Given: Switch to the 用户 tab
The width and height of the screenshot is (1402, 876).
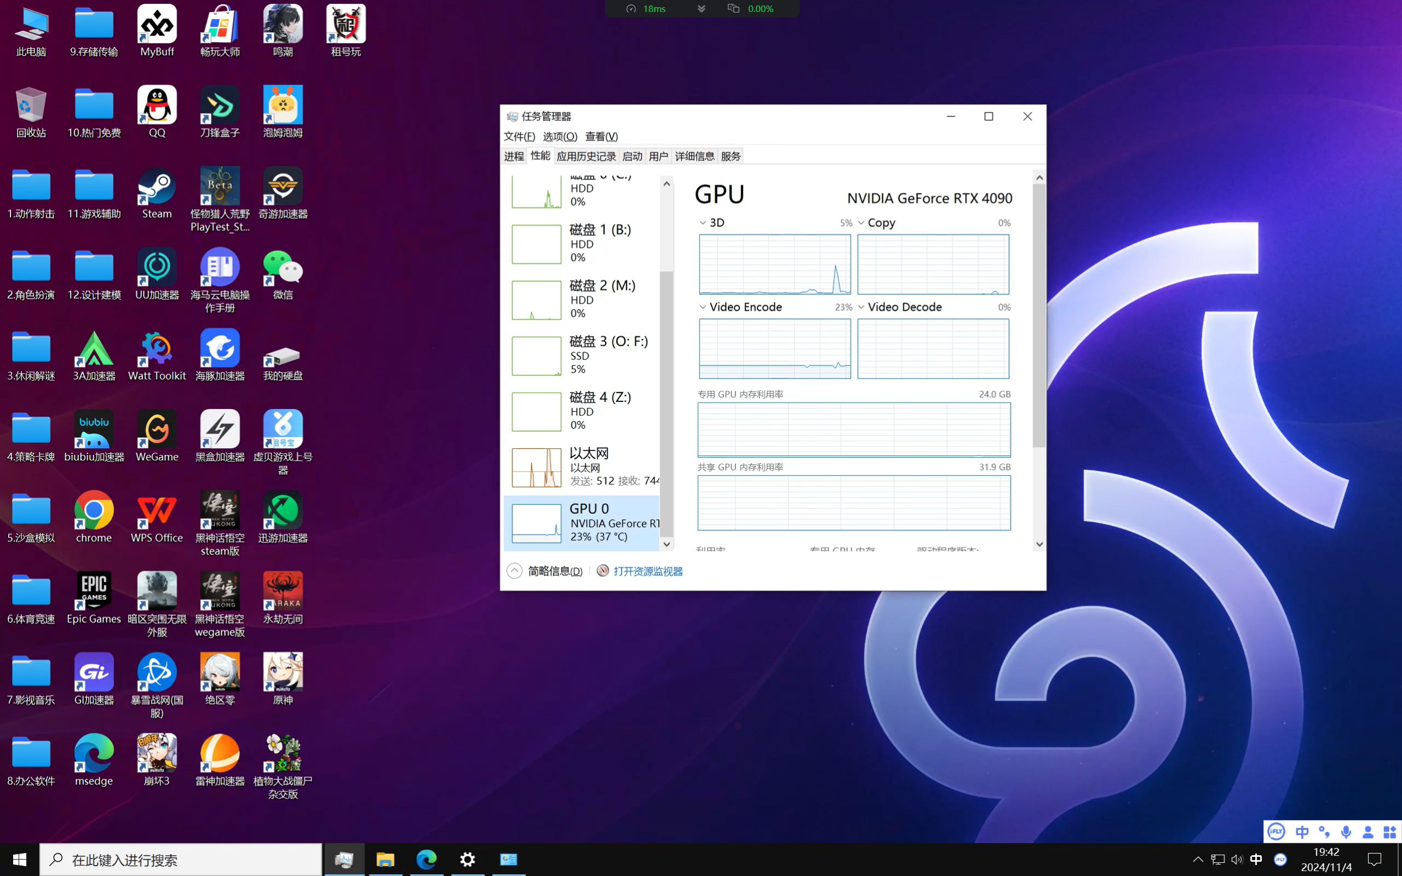Looking at the screenshot, I should 658,157.
